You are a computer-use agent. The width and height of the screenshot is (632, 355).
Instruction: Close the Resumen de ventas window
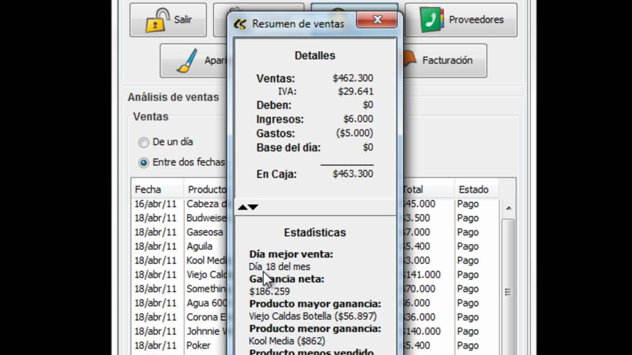pos(377,20)
